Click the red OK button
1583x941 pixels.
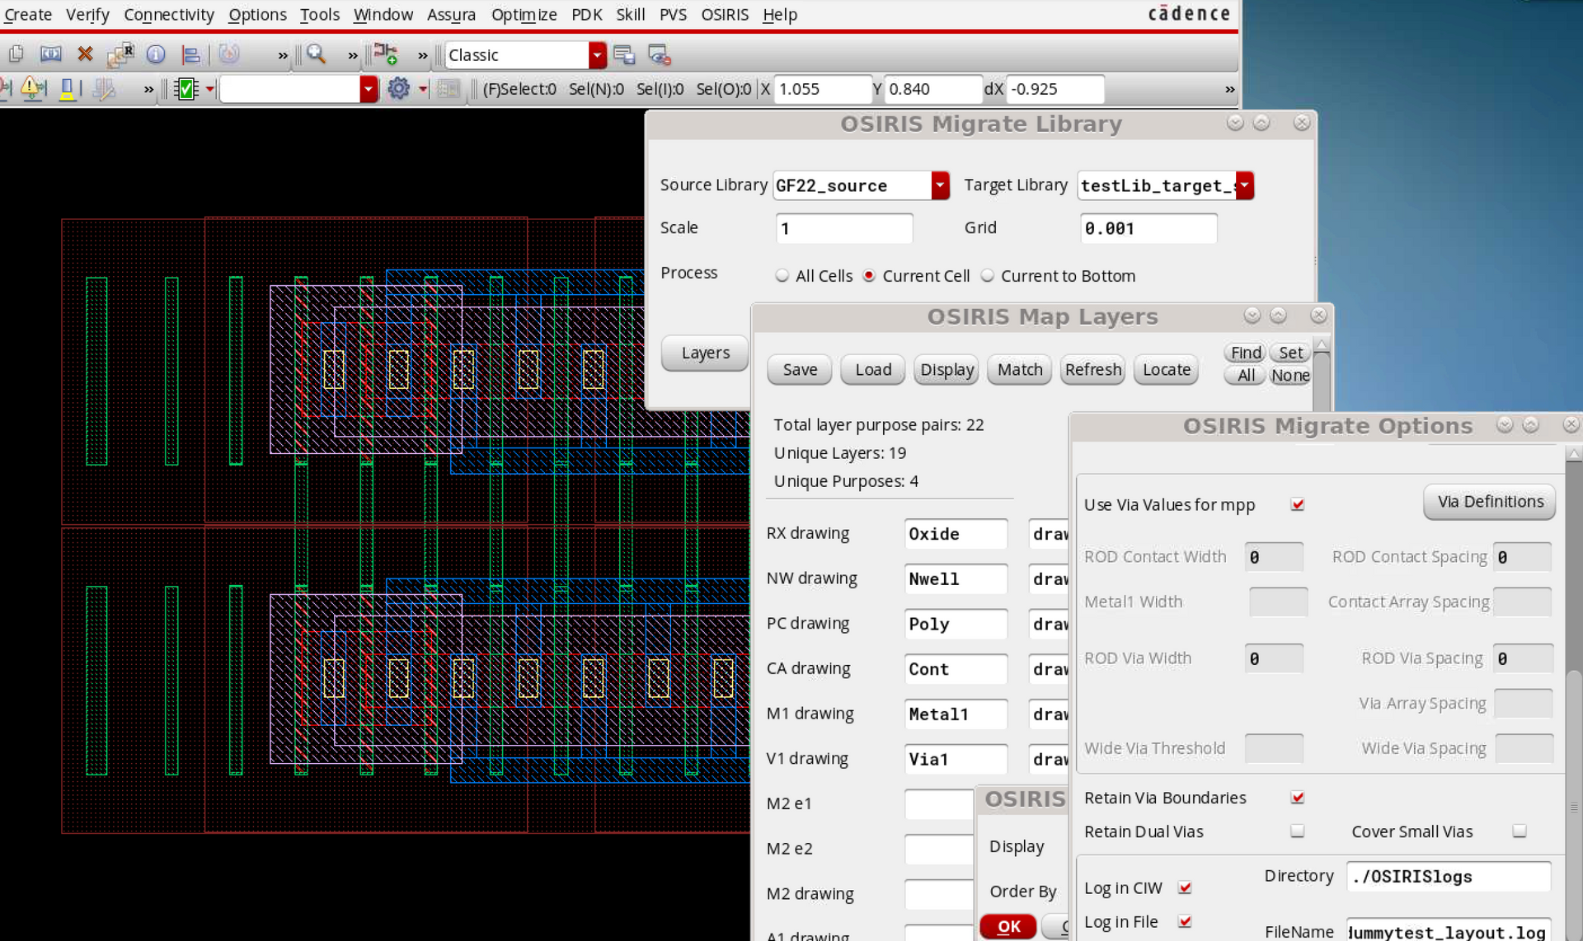click(1008, 926)
